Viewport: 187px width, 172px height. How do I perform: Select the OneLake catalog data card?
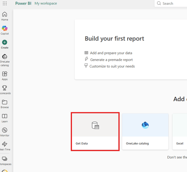tap(145, 131)
